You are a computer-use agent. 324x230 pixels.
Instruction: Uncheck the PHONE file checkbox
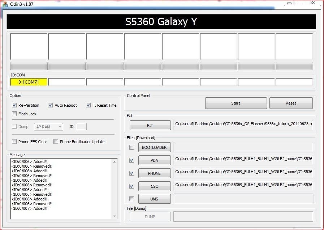click(x=131, y=173)
